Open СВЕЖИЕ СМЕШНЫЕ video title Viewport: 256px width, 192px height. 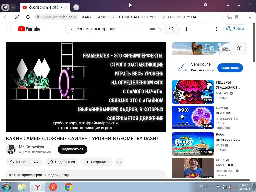[x=226, y=162]
